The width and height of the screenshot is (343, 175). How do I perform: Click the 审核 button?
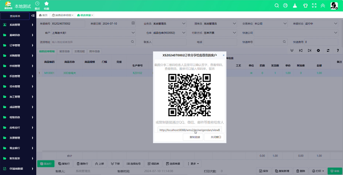click(335, 171)
